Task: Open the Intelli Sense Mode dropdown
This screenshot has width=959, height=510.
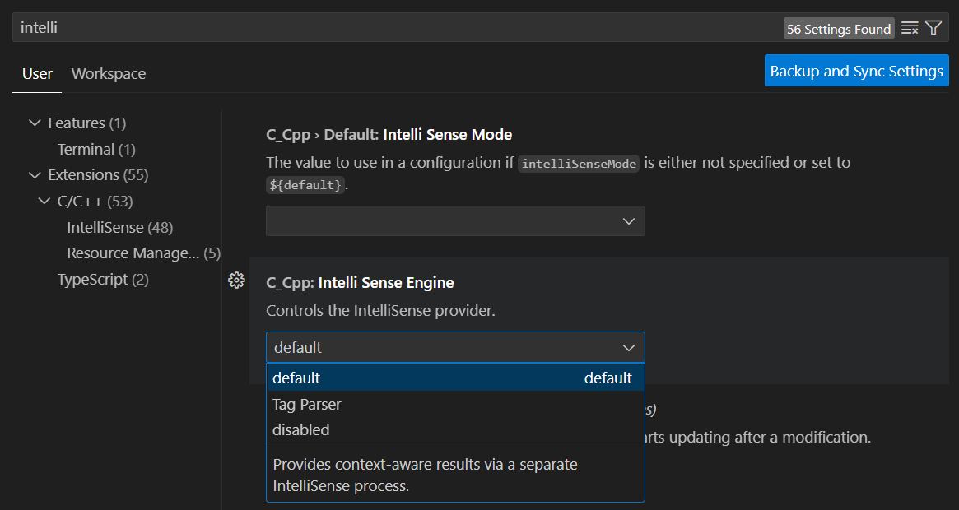Action: click(x=455, y=220)
